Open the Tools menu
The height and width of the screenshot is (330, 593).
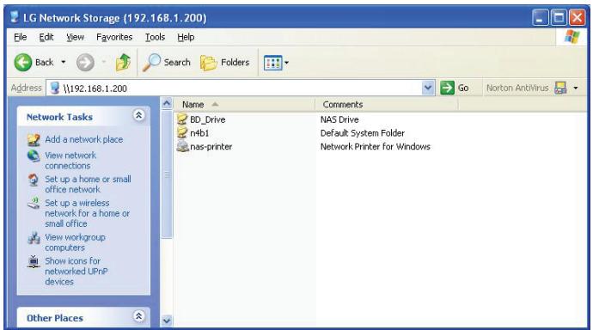155,37
